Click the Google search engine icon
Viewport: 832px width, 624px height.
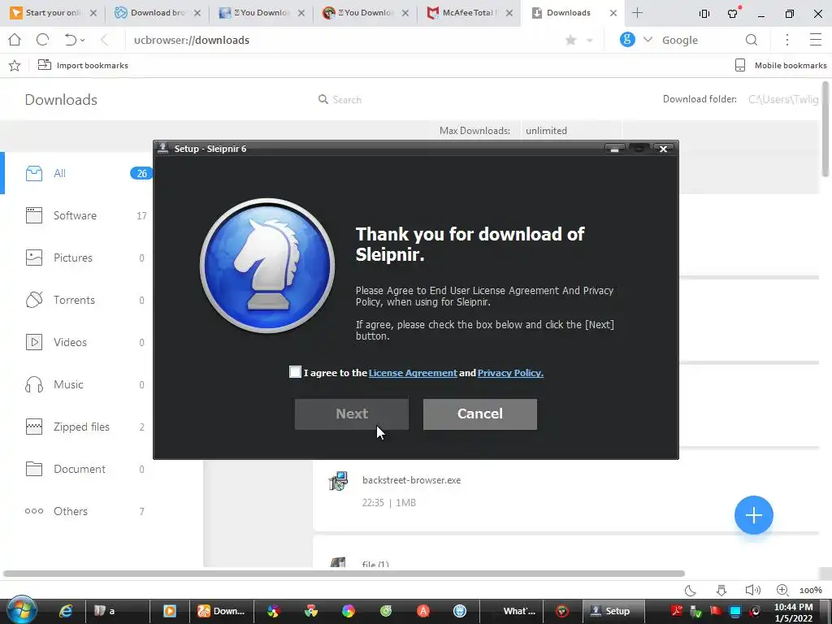(627, 39)
